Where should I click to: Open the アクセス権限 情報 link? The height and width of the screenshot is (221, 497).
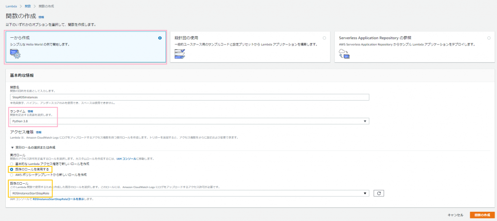click(39, 133)
